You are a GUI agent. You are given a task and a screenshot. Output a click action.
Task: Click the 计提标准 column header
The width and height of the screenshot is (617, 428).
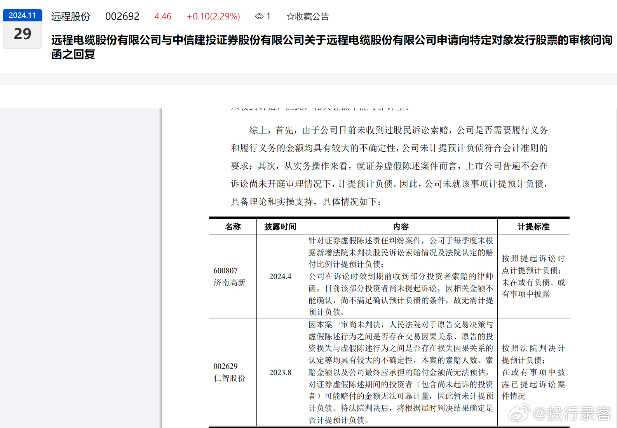pos(533,227)
